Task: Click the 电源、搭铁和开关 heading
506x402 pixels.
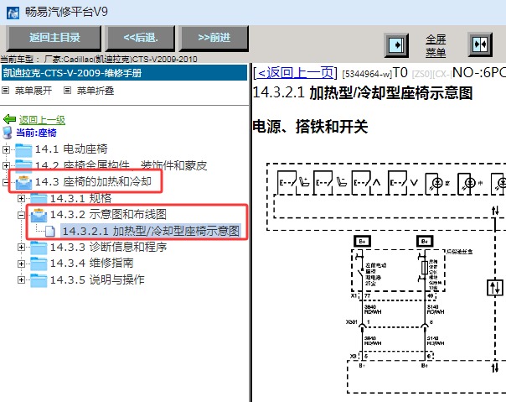Action: (310, 127)
